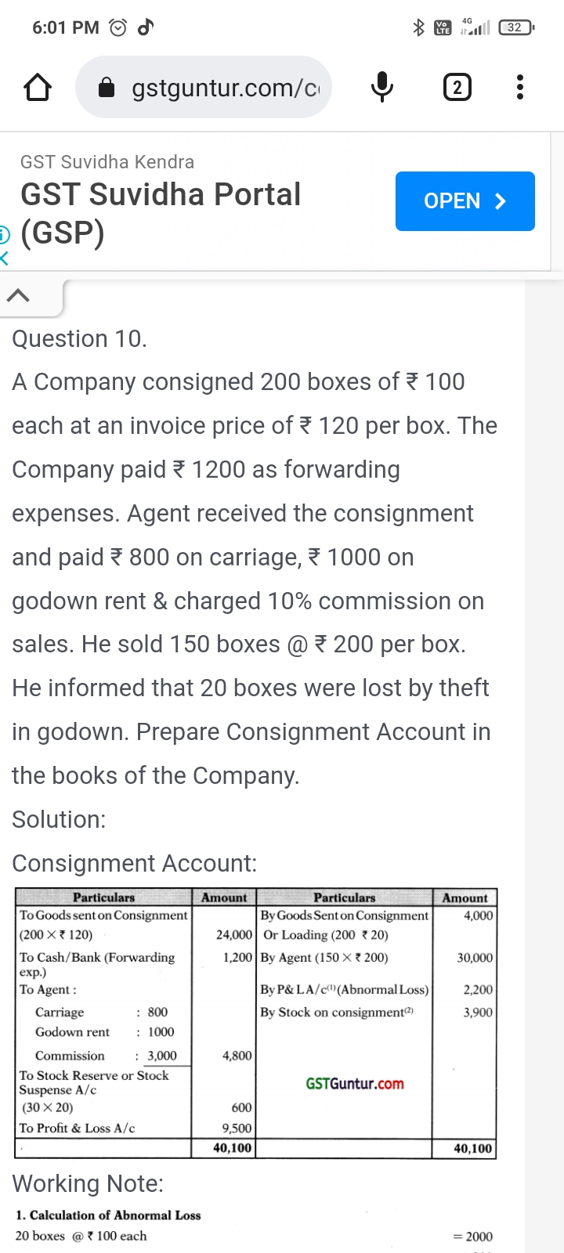The width and height of the screenshot is (564, 1253).
Task: Click the GSTGuntur.com watermark in the table
Action: tap(355, 1084)
